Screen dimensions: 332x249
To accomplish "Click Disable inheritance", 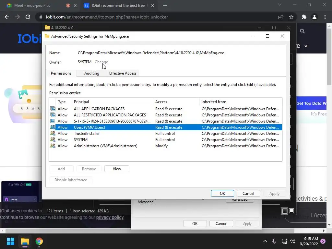I will point(71,180).
